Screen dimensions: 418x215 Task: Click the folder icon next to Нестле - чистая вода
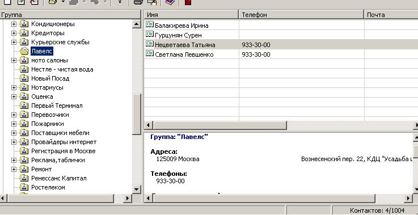(x=24, y=69)
